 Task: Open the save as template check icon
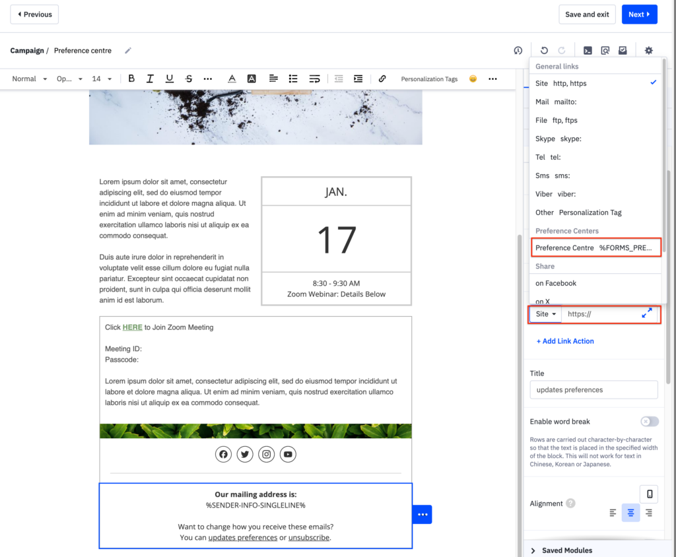[623, 50]
